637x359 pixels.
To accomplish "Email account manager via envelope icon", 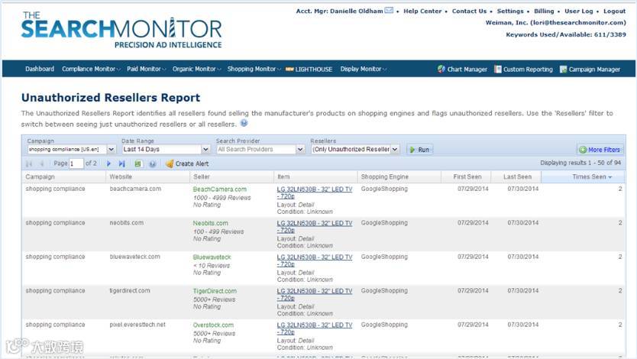I will [x=389, y=10].
